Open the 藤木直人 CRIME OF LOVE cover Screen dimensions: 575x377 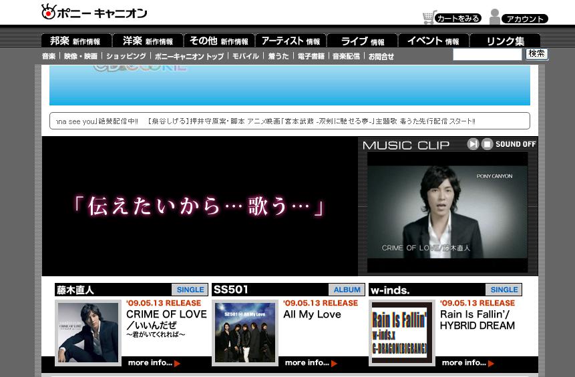click(x=88, y=333)
